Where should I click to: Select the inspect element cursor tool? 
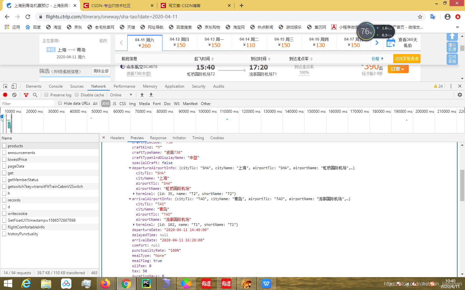tap(5, 86)
